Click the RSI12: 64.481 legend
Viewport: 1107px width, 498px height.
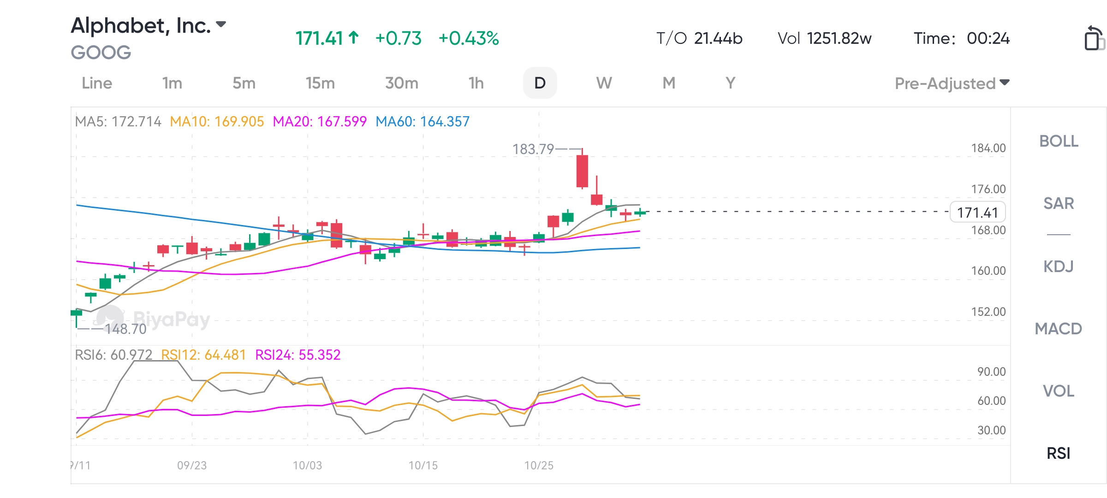(203, 355)
